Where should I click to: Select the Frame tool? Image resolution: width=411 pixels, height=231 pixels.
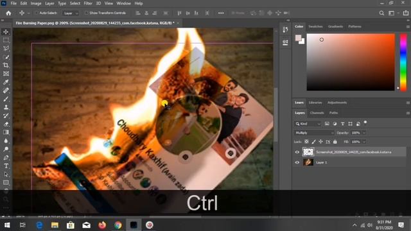click(6, 74)
